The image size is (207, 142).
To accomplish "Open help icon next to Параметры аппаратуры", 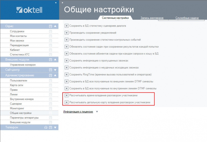I will pyautogui.click(x=50, y=118).
